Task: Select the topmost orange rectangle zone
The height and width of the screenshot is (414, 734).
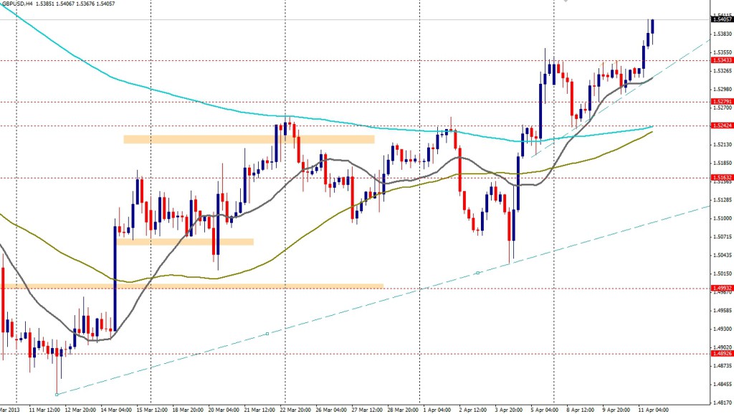Action: (249, 140)
